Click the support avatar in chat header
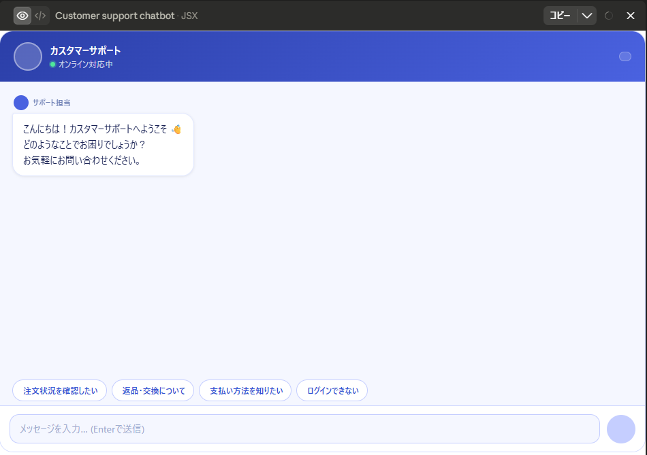 tap(28, 56)
